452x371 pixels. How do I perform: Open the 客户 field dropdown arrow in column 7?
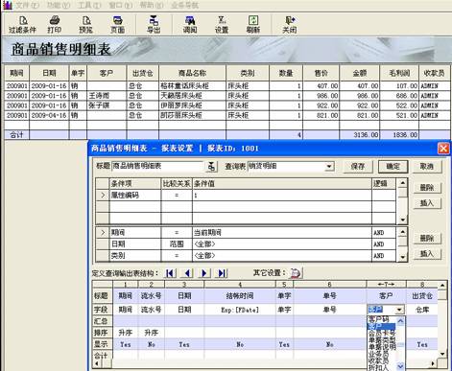click(399, 310)
